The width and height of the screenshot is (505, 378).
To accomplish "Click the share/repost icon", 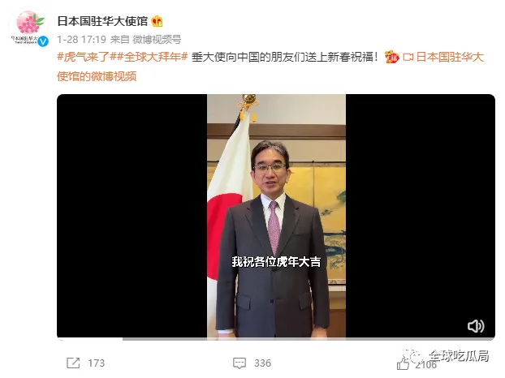I will coord(73,363).
